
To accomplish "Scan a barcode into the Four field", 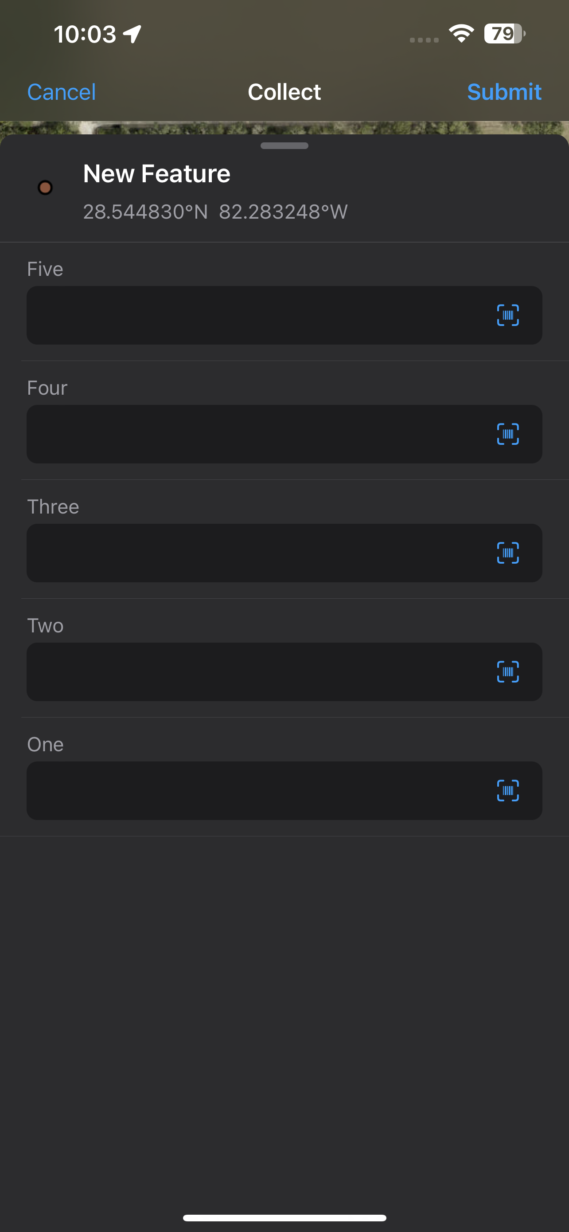I will point(508,434).
